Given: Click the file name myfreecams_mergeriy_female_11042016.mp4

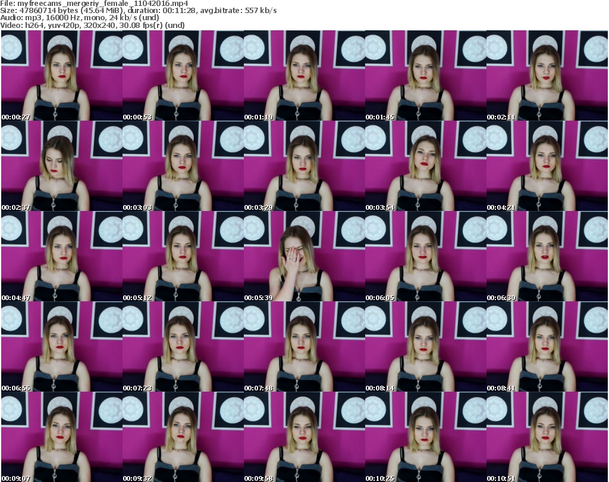Looking at the screenshot, I should (103, 4).
